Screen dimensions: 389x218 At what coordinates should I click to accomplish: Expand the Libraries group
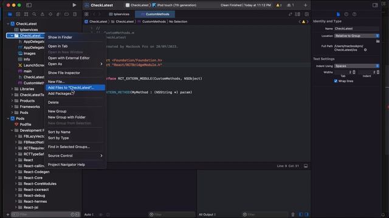coord(12,89)
